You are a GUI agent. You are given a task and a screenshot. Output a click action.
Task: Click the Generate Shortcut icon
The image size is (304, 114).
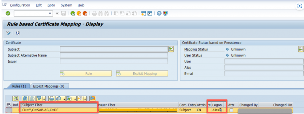click(150, 13)
